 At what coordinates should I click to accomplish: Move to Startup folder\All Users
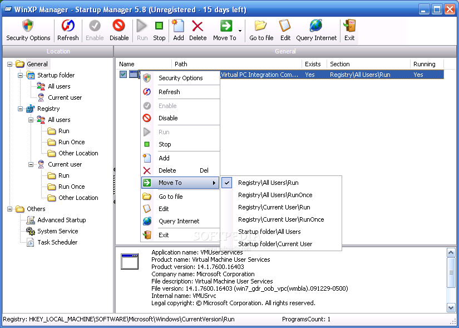coord(281,232)
